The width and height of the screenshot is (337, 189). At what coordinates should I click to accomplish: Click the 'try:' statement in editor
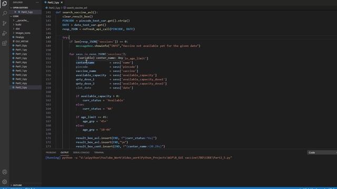coord(65,37)
